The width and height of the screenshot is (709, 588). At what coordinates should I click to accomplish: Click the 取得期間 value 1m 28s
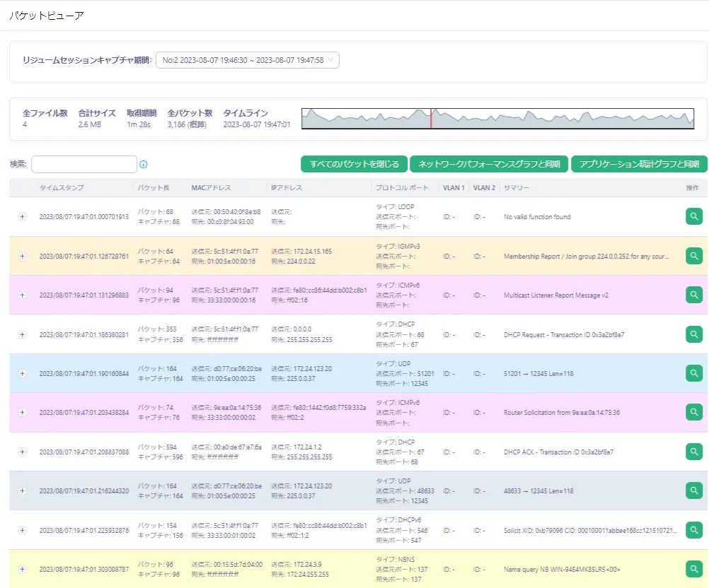[x=139, y=124]
